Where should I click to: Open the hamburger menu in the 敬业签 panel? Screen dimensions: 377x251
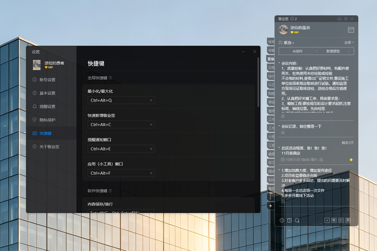[x=346, y=19]
